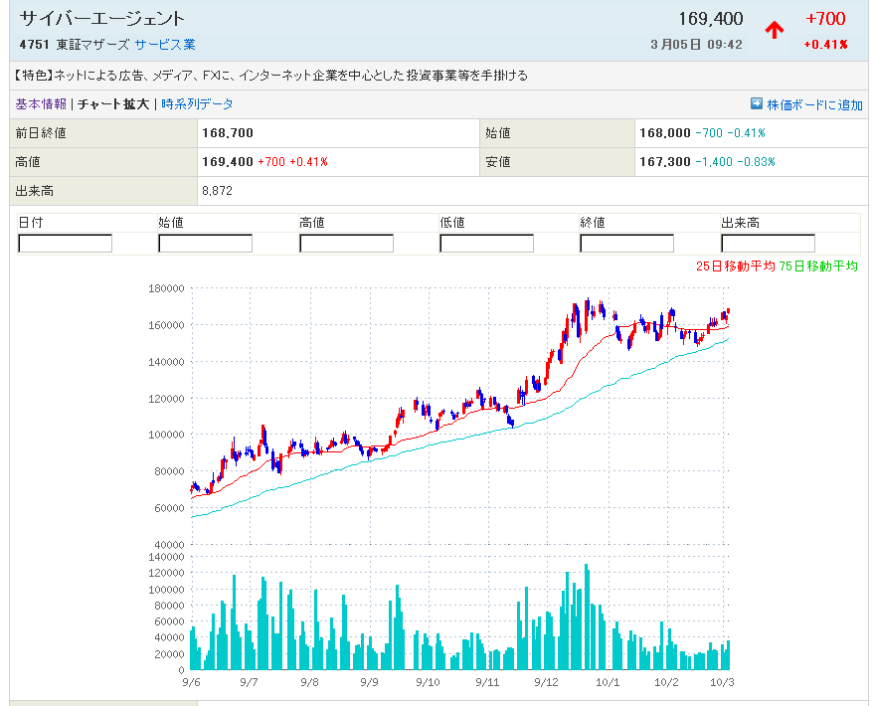873x706 pixels.
Task: Click the red 25日移動平均 legend label
Action: point(736,266)
